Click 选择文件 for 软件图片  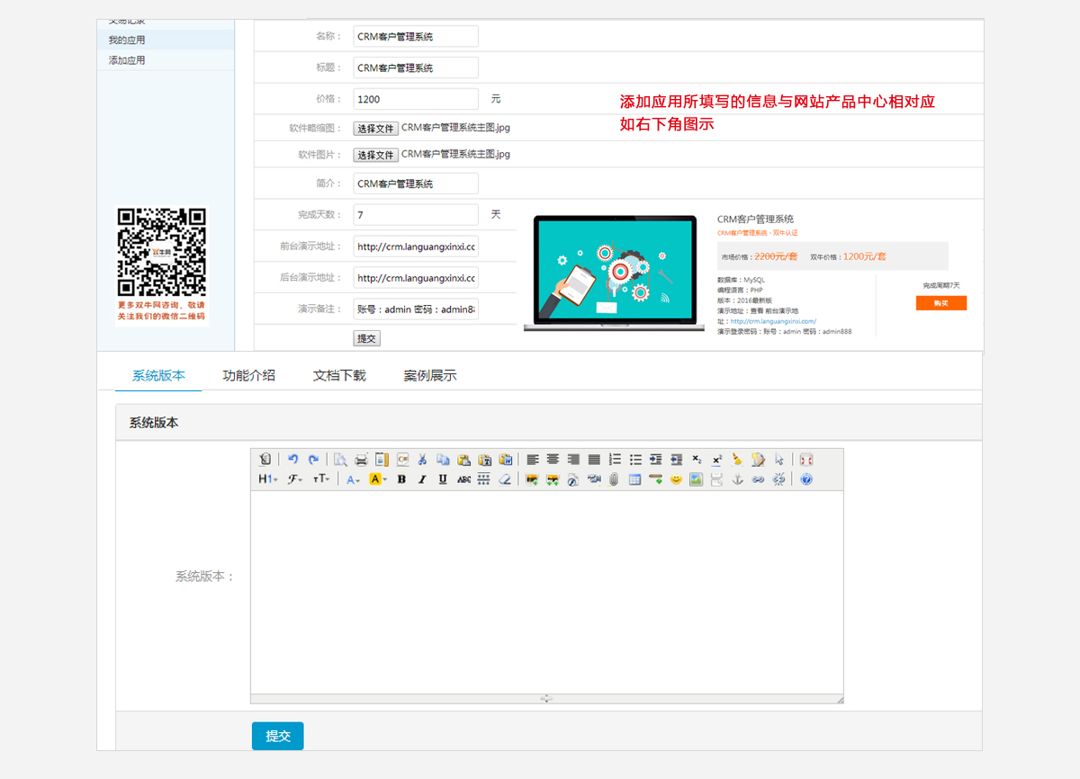point(375,155)
